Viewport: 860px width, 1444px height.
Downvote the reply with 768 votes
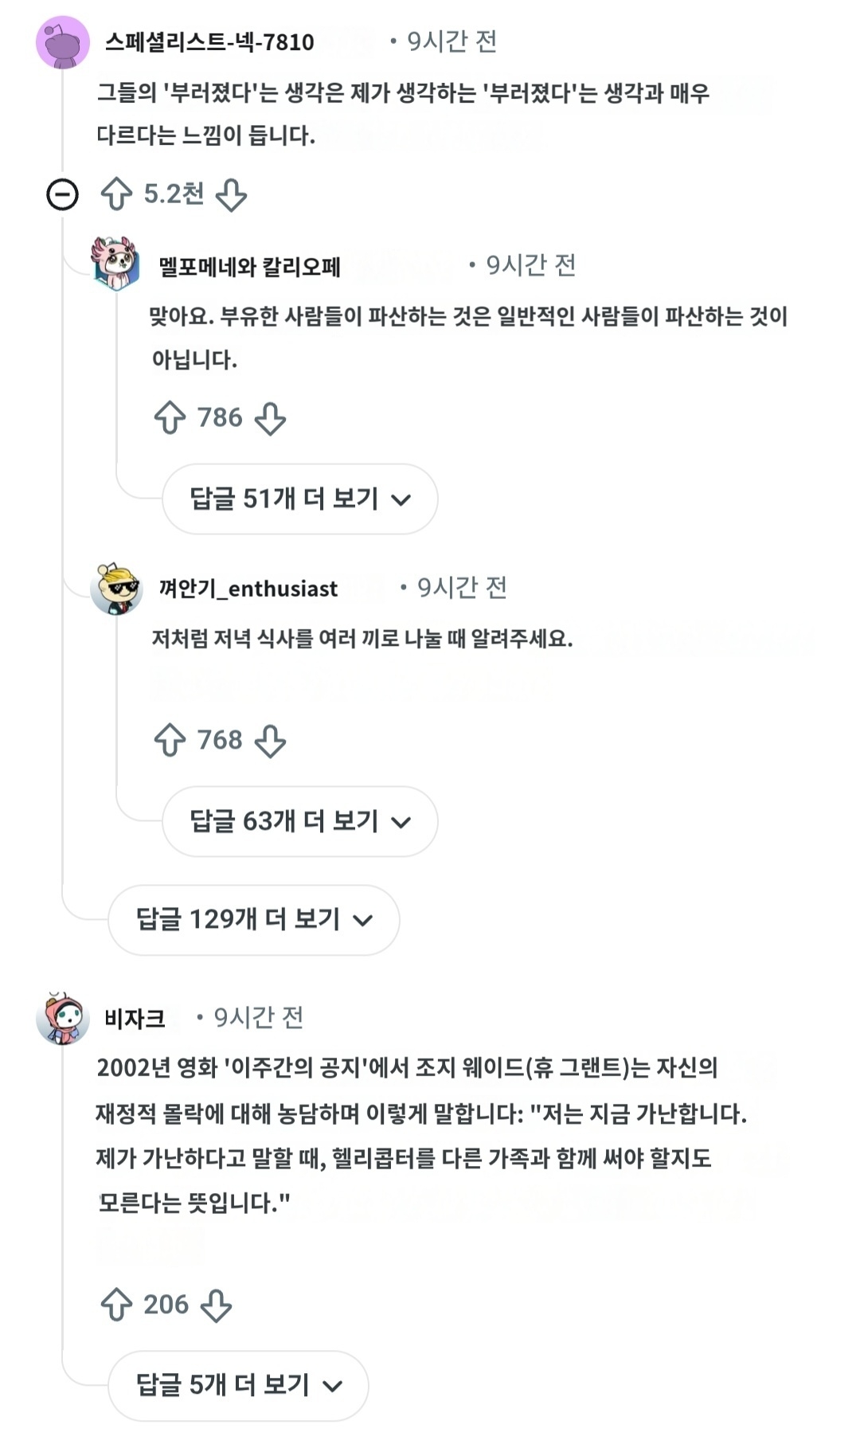[x=270, y=740]
